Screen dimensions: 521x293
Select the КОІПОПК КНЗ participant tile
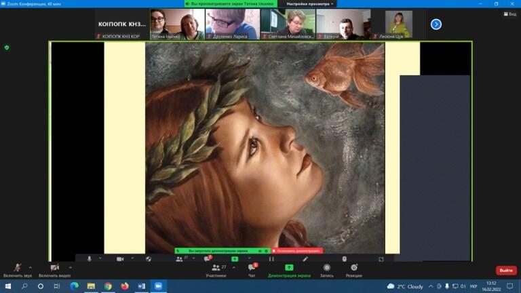(x=121, y=24)
